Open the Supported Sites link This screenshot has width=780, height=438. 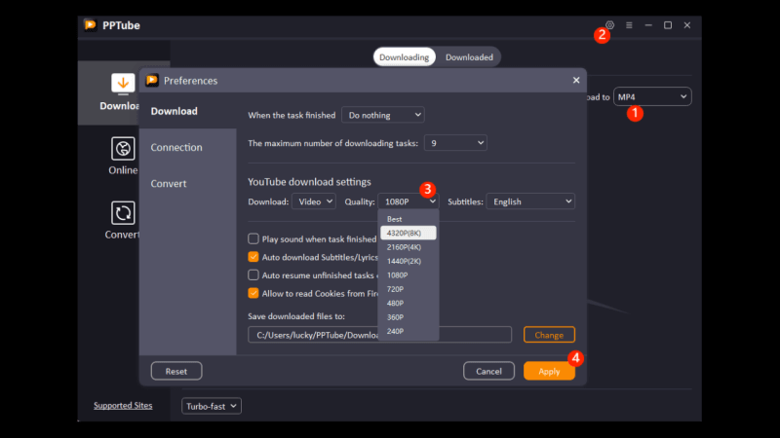[124, 405]
